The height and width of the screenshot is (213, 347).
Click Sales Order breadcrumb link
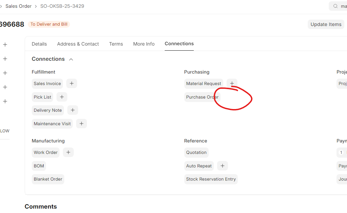click(18, 6)
